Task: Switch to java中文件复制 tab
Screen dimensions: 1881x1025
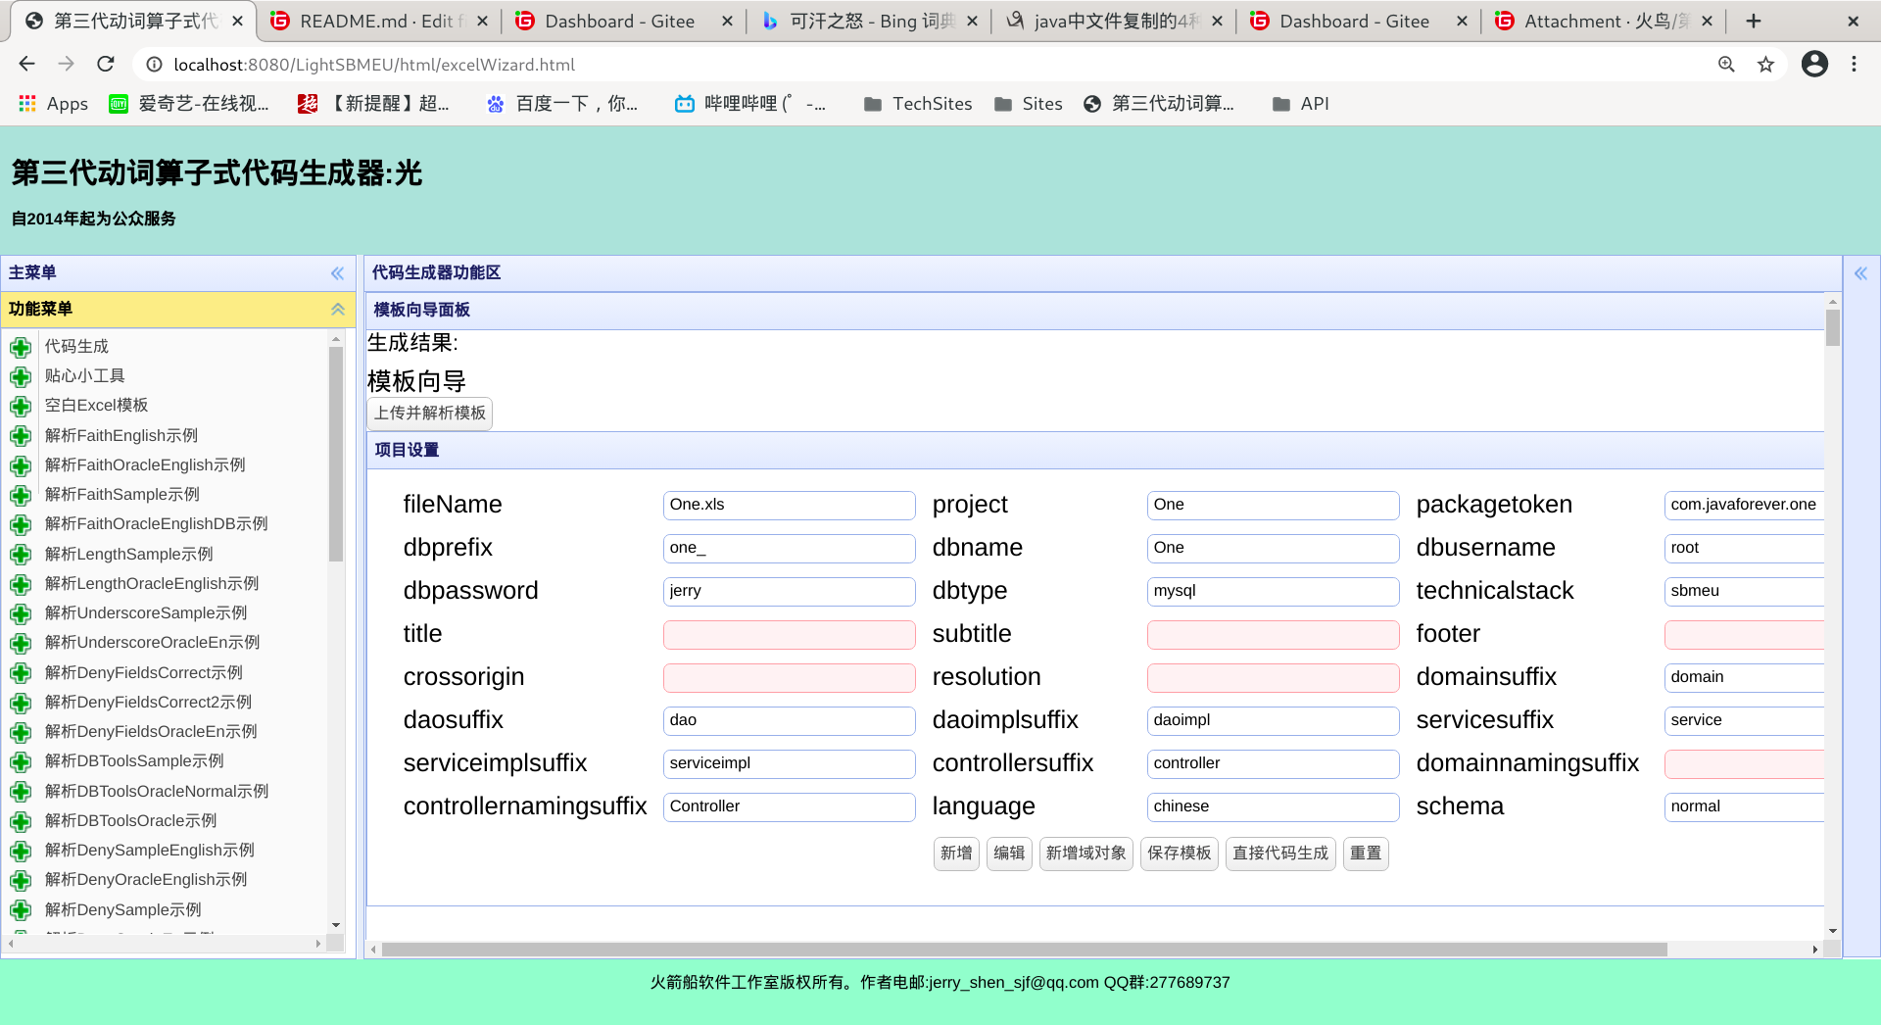Action: click(1114, 21)
